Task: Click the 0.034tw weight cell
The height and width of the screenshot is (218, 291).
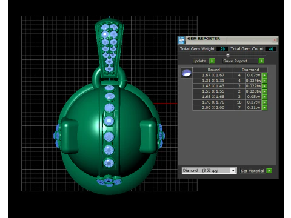Action: tap(253, 81)
